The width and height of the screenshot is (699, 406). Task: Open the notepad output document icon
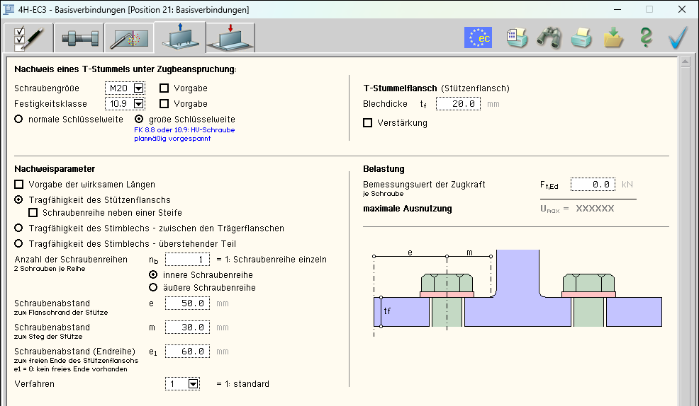(x=517, y=37)
